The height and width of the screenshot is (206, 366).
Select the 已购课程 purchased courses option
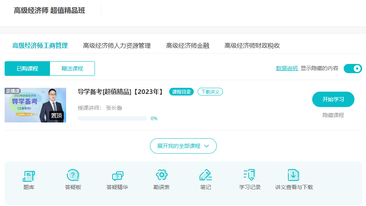tap(27, 69)
